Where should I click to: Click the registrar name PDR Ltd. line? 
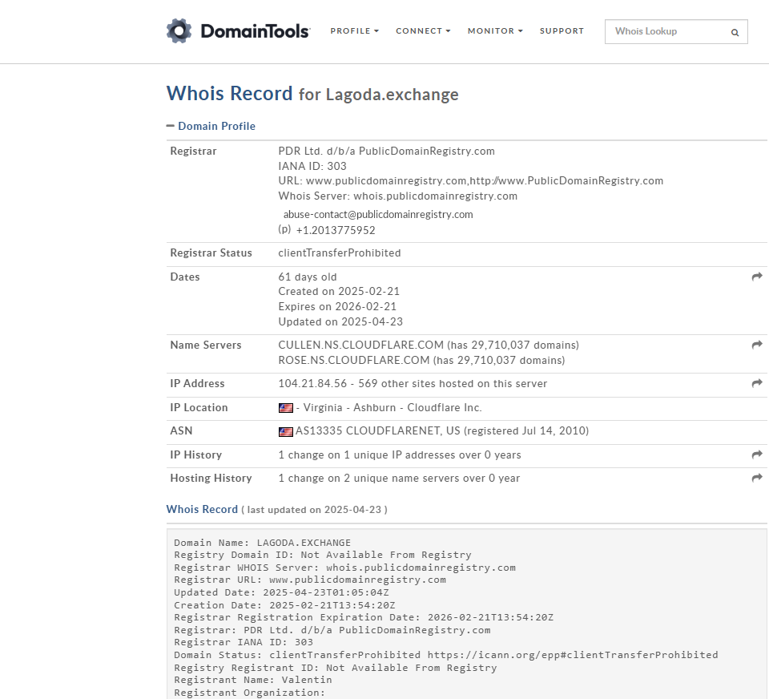386,152
